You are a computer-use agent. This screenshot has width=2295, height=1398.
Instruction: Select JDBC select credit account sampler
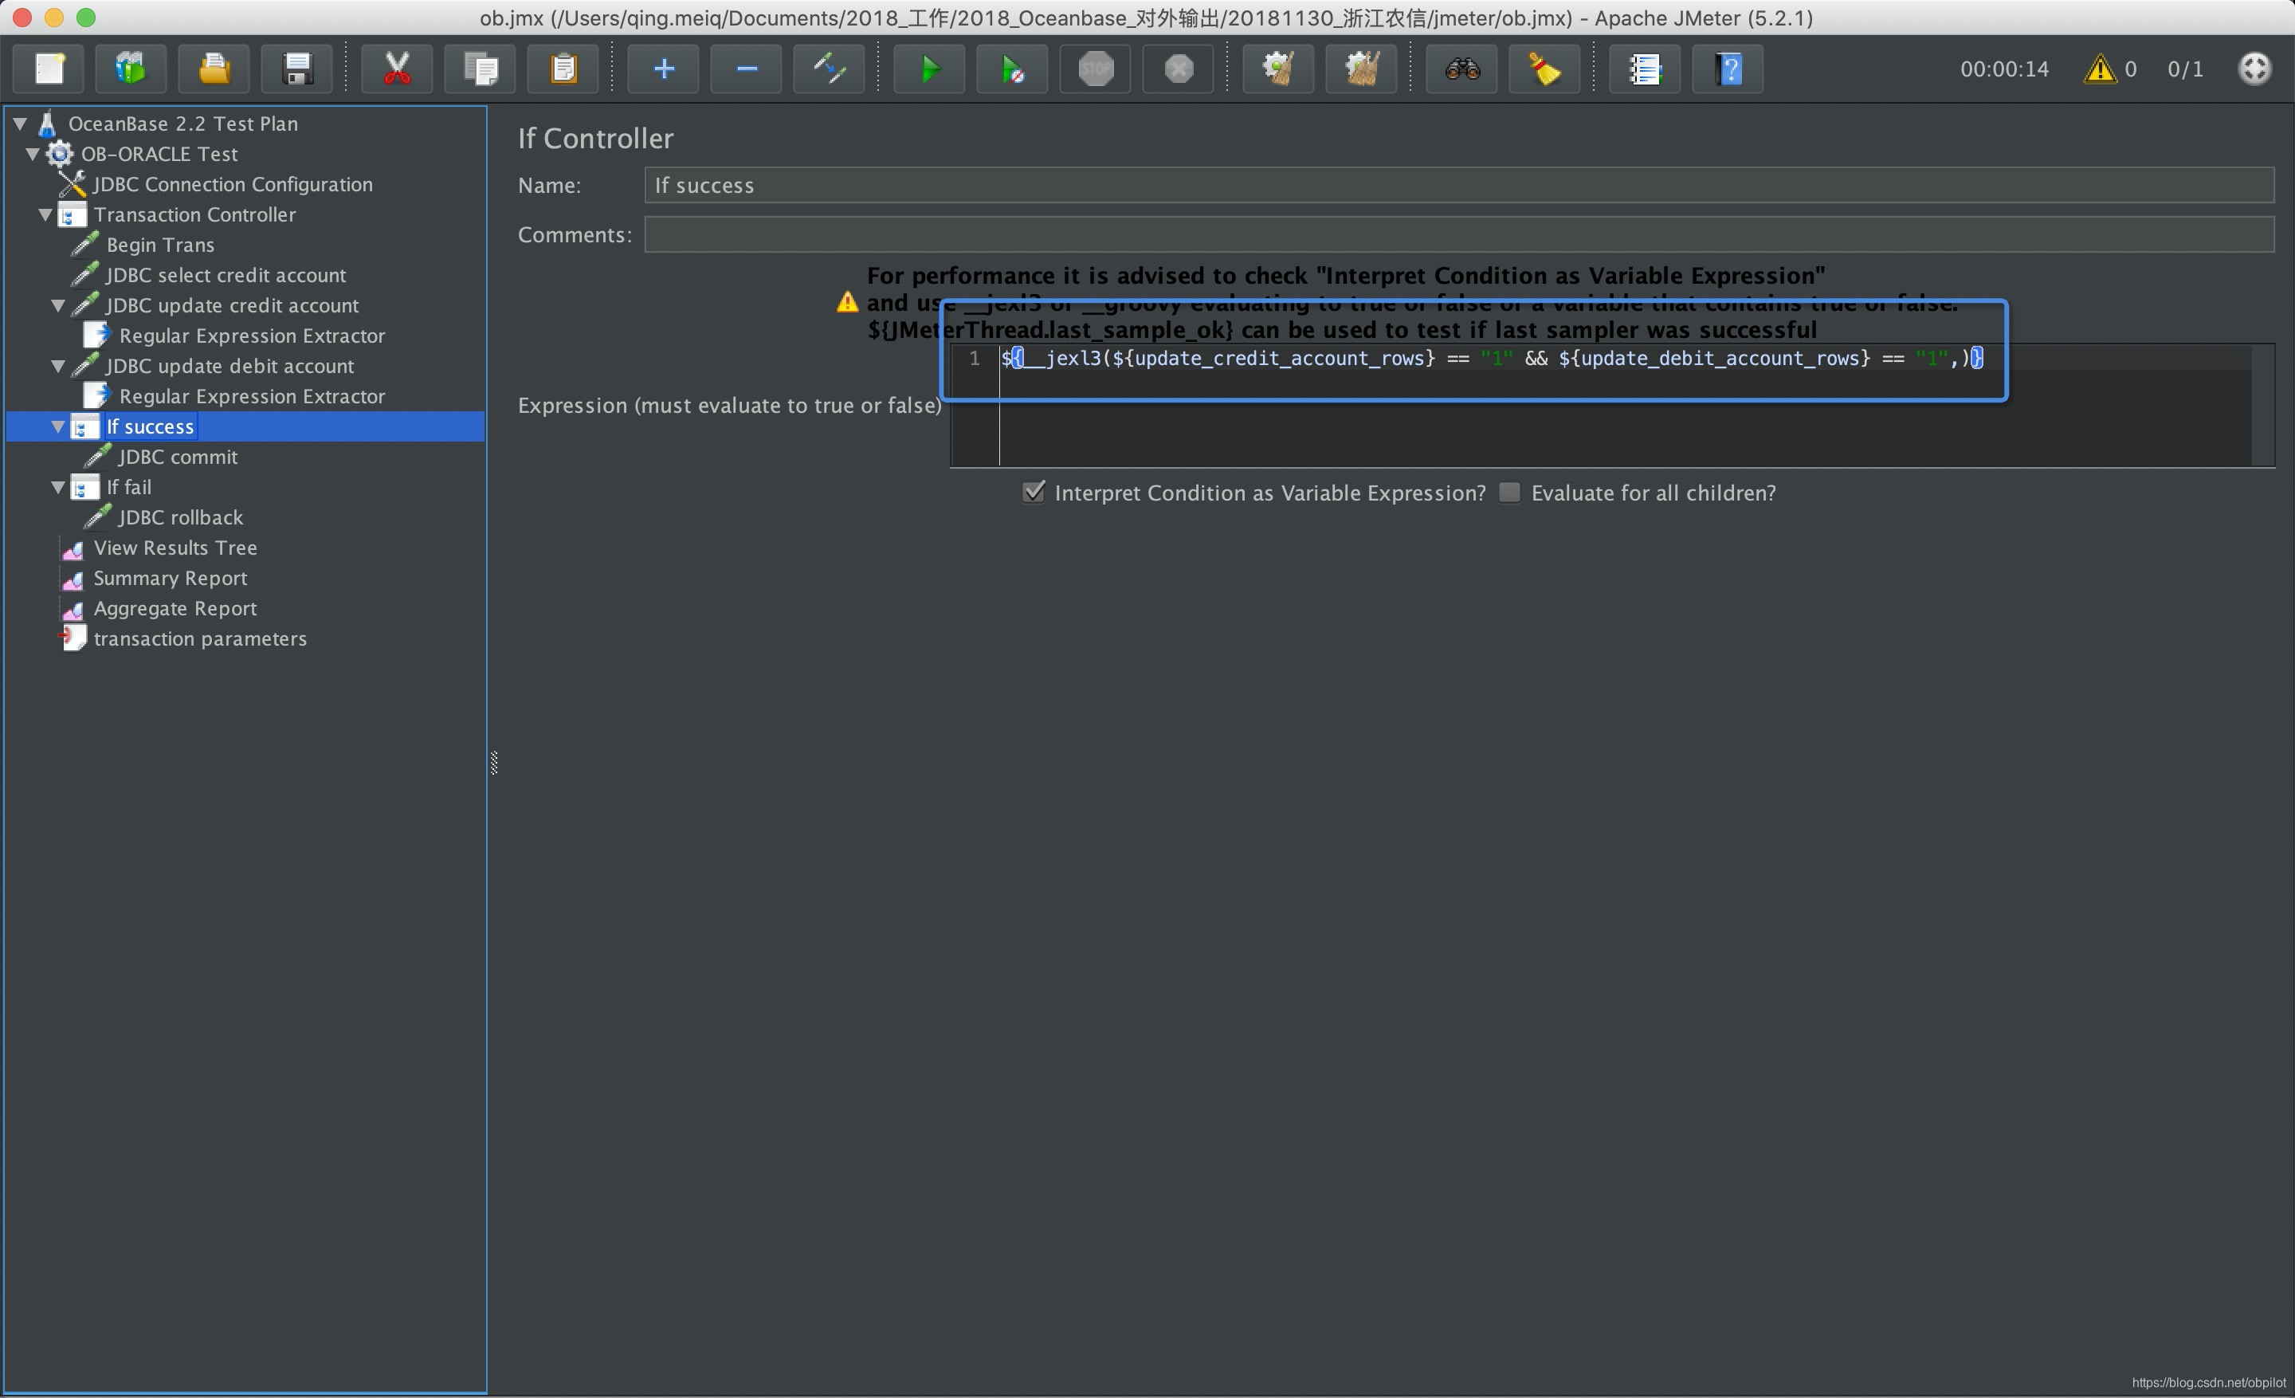[226, 276]
